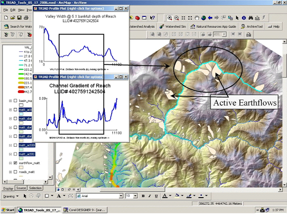Open the red ArcToolbox icon
Viewport: 287px width, 214px height.
[x=138, y=18]
